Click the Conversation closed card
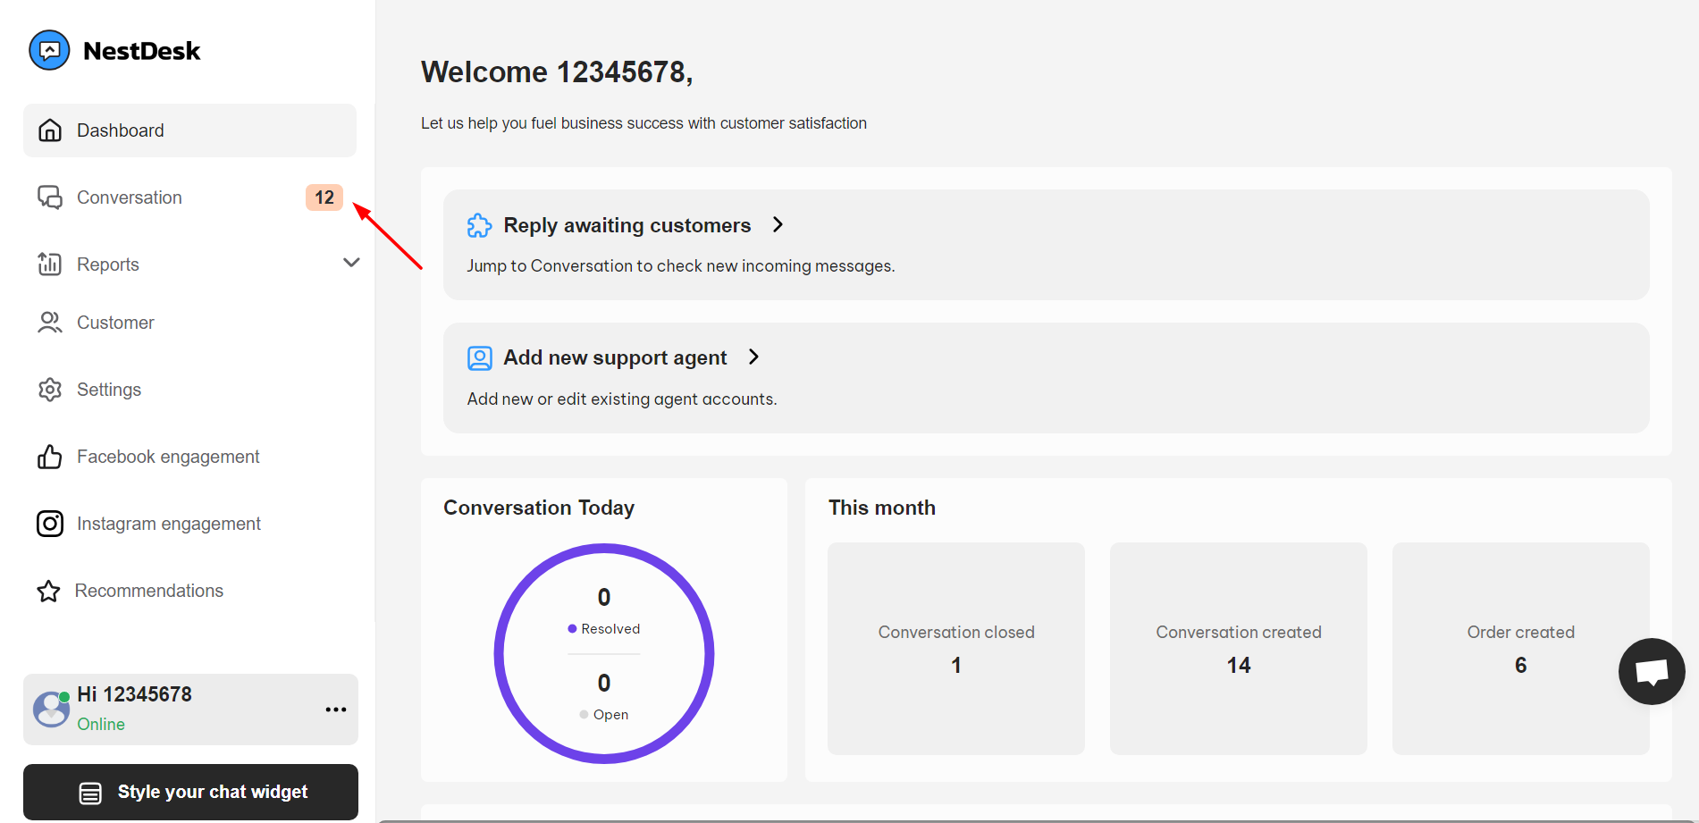This screenshot has height=823, width=1699. [956, 649]
